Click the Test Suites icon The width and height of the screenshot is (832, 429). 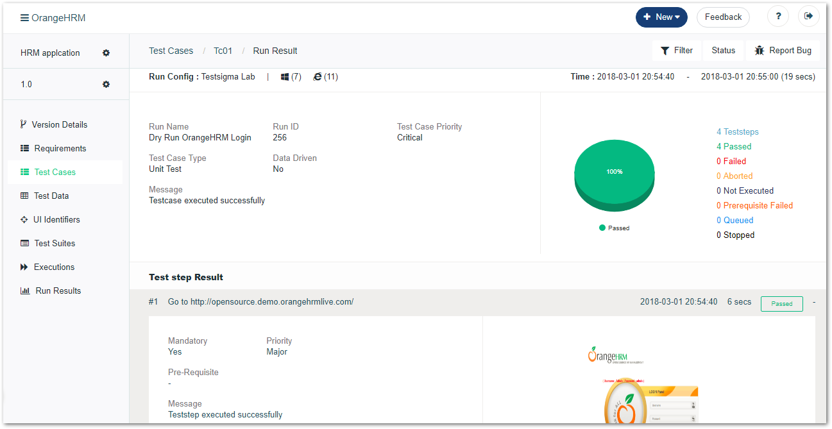[x=25, y=243]
